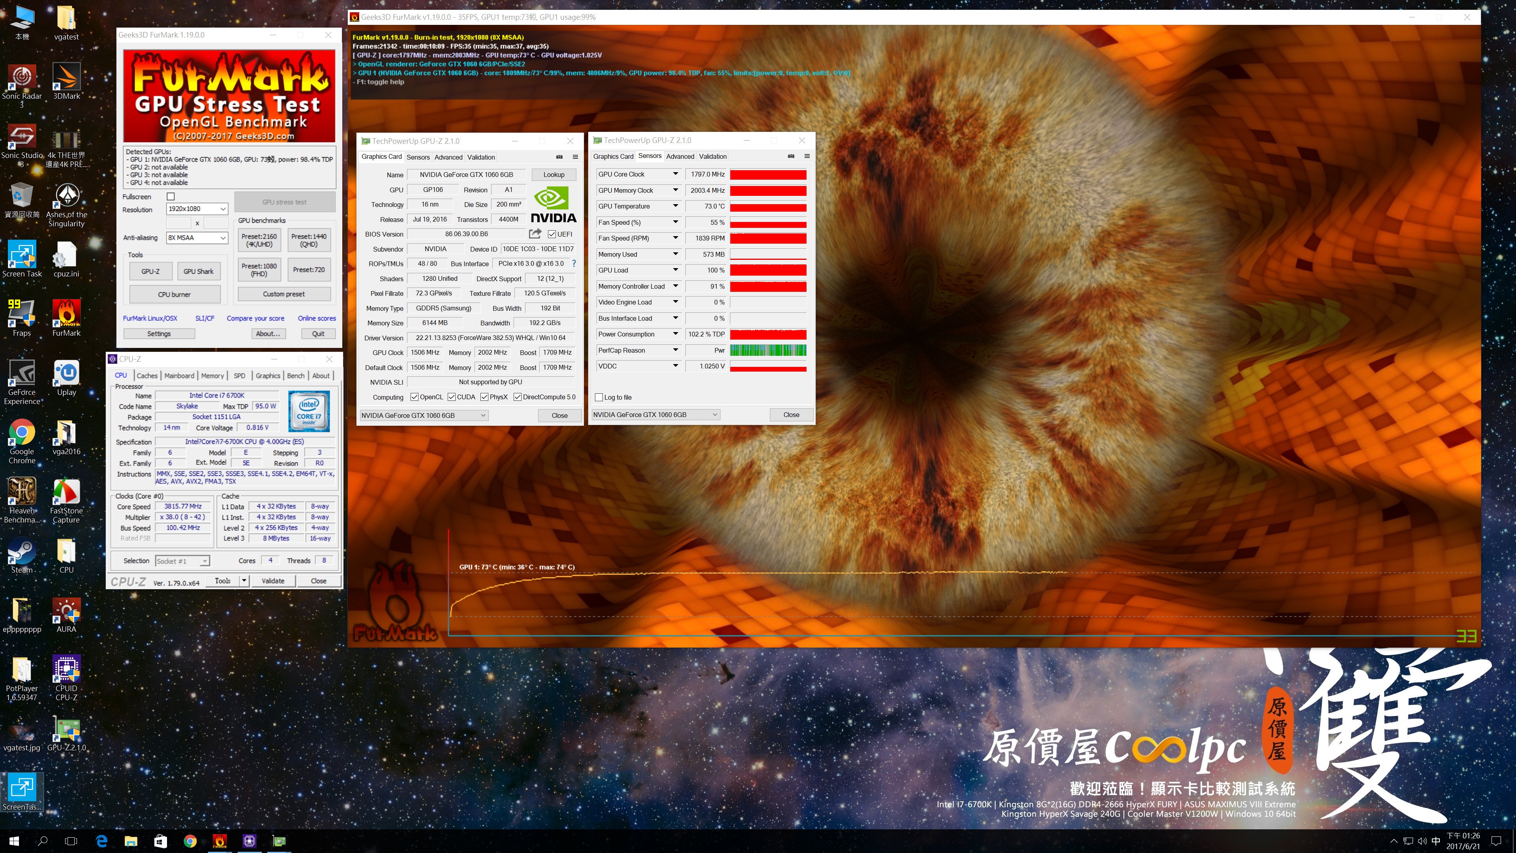Open the CPU-Z Socket #1 selection dropdown

[x=182, y=561]
